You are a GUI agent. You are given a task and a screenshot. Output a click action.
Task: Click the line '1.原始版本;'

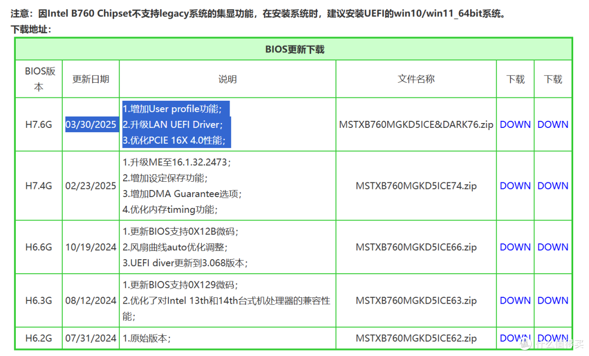tap(147, 339)
